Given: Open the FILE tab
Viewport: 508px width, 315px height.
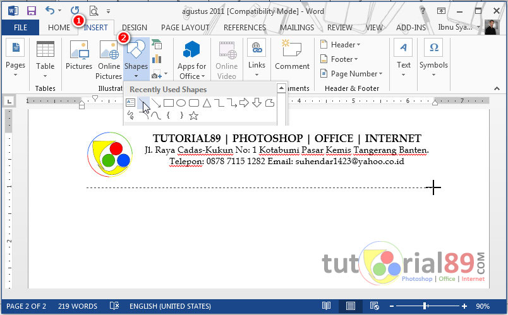Looking at the screenshot, I should click(20, 28).
